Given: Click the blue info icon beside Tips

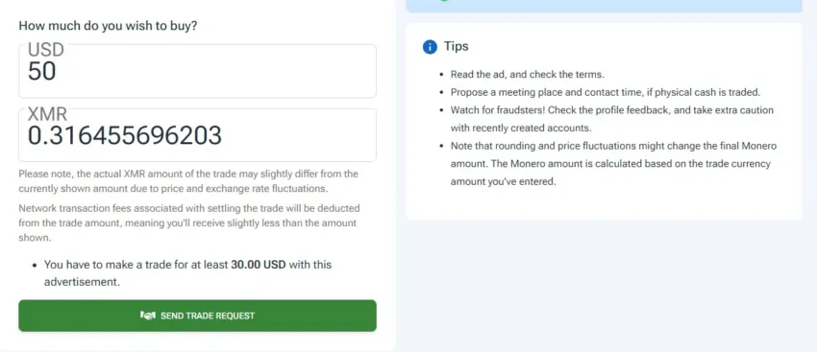Looking at the screenshot, I should (x=430, y=47).
